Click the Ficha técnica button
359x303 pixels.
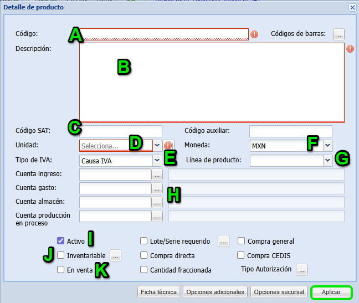[x=158, y=292]
